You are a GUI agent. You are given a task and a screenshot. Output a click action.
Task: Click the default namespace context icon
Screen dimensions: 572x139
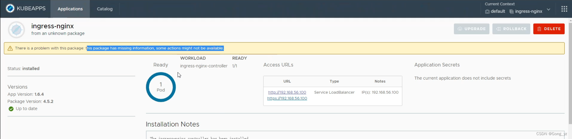tap(487, 12)
